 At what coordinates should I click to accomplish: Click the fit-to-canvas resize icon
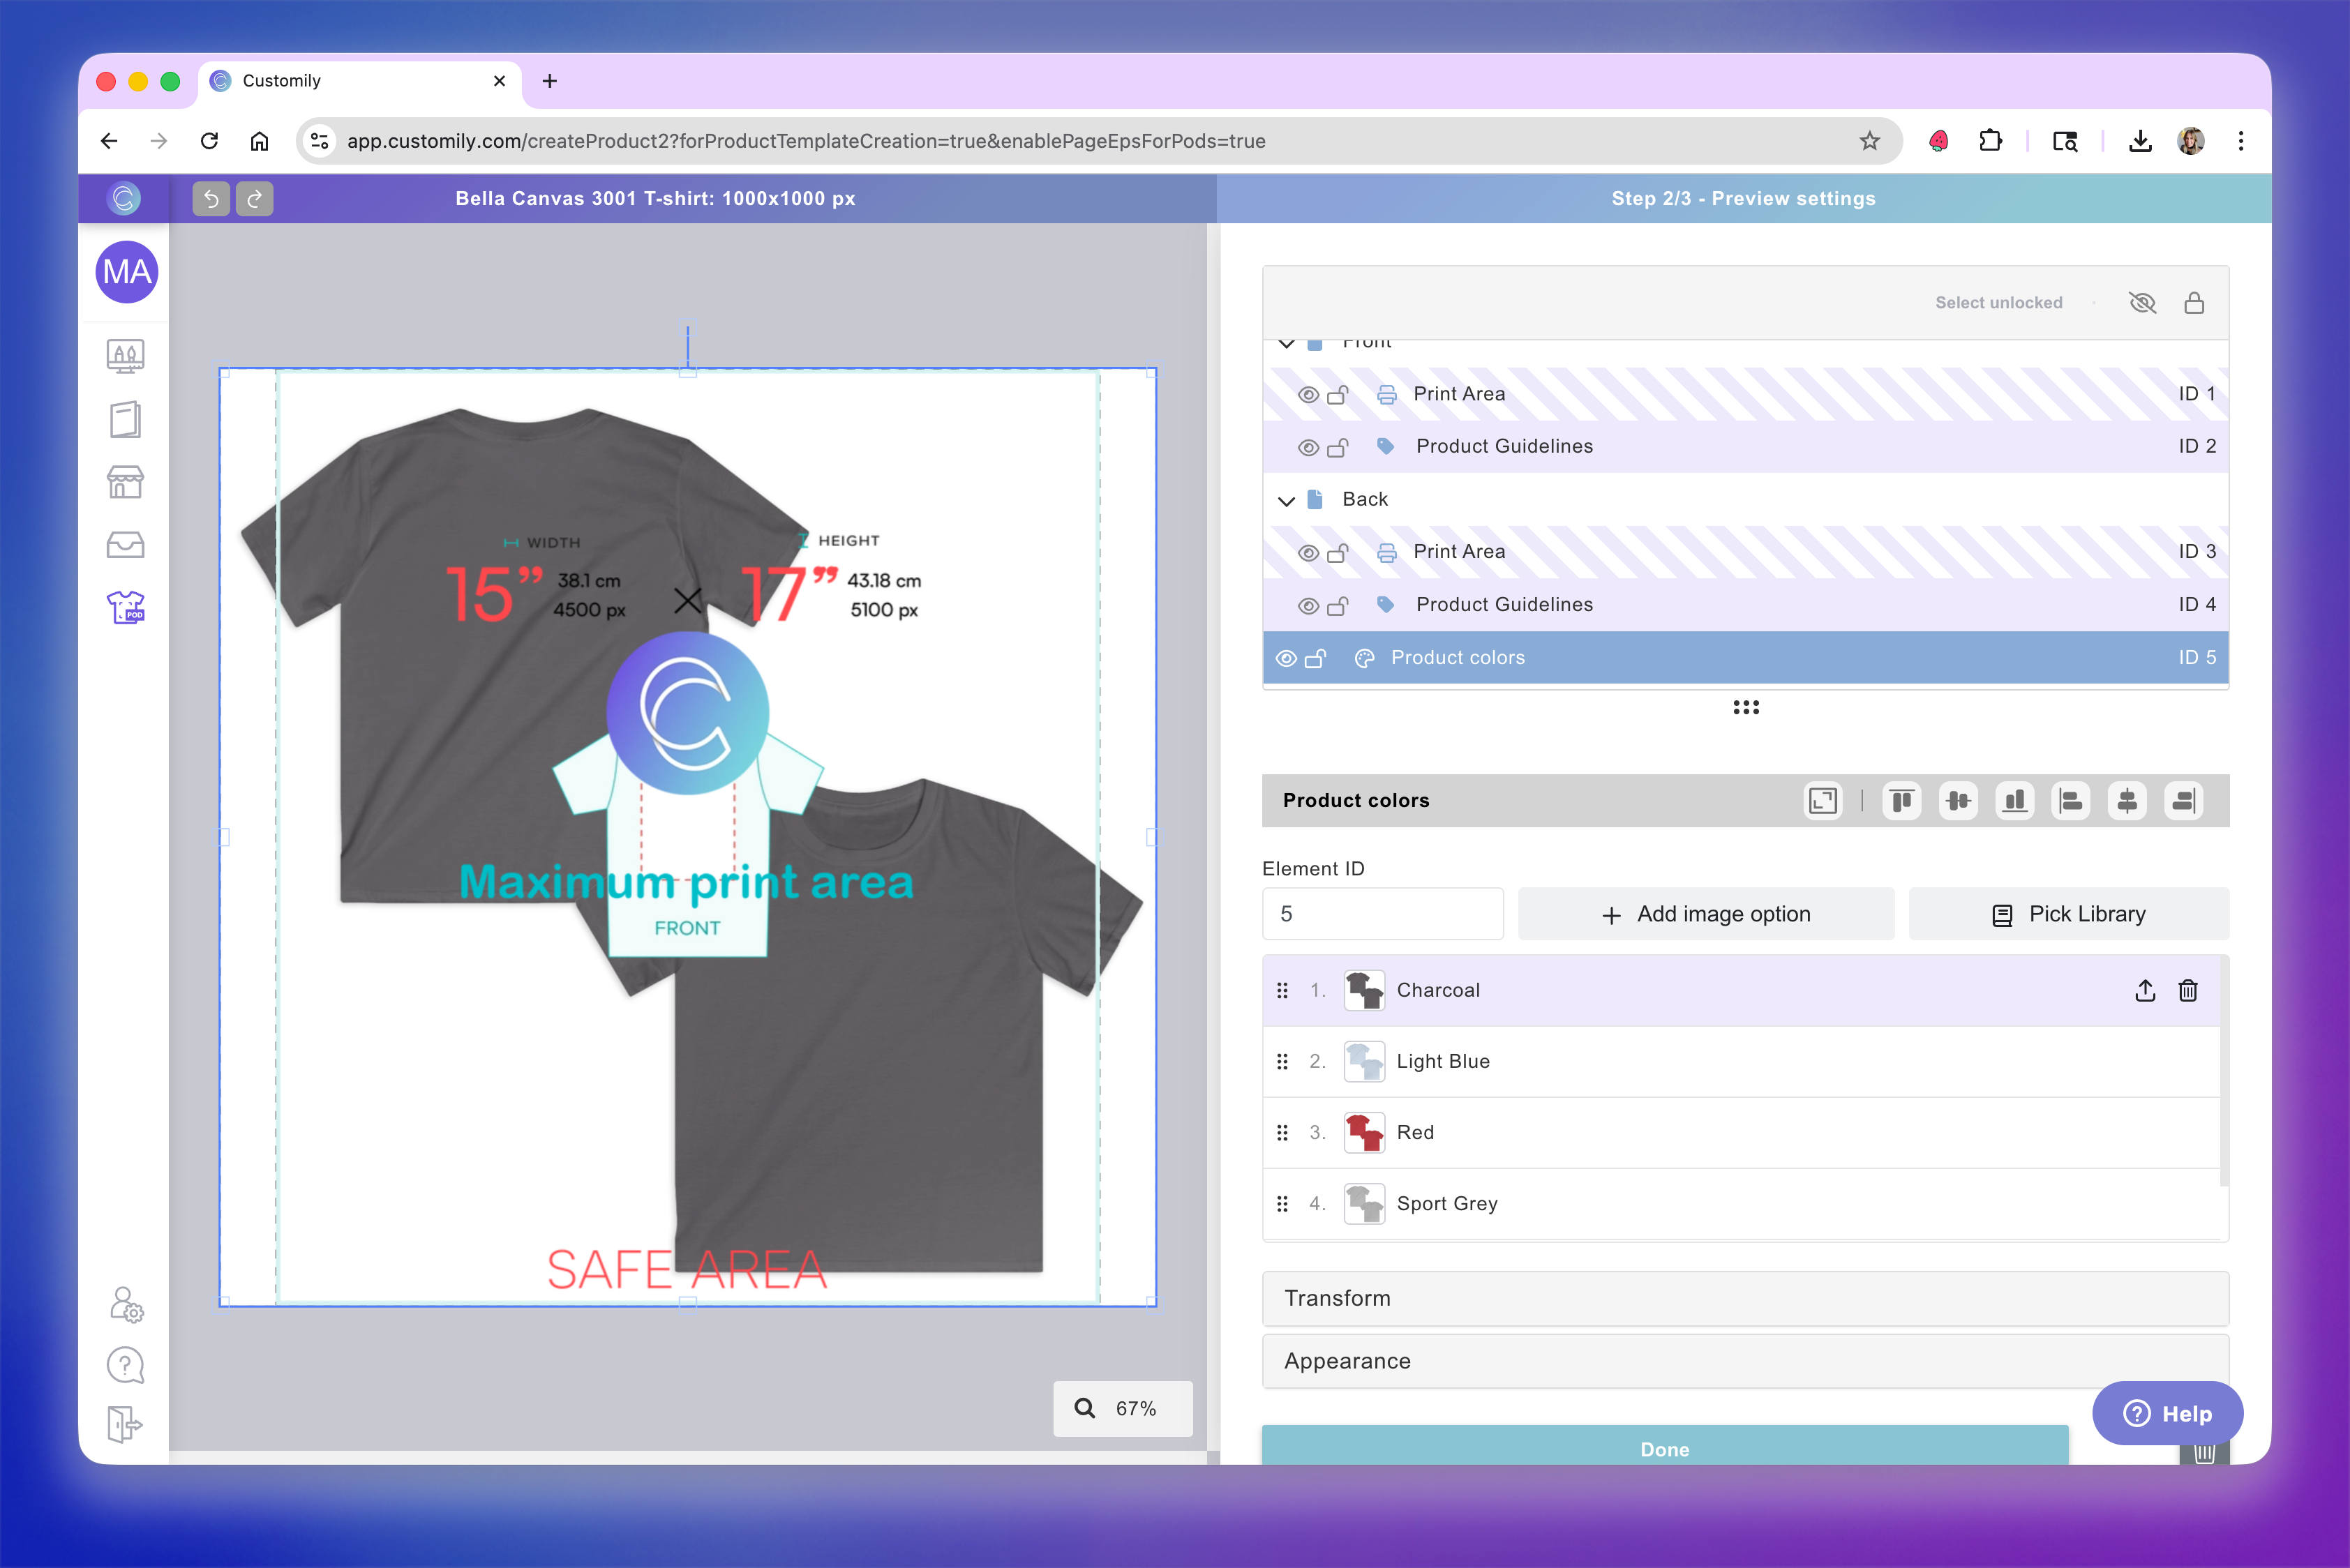click(x=1823, y=801)
